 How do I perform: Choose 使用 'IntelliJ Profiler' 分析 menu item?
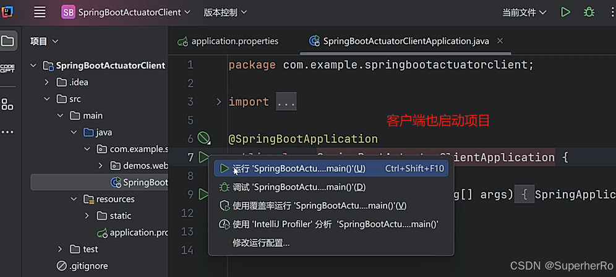331,224
